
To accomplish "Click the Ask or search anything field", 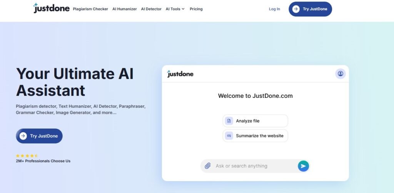I will click(255, 166).
